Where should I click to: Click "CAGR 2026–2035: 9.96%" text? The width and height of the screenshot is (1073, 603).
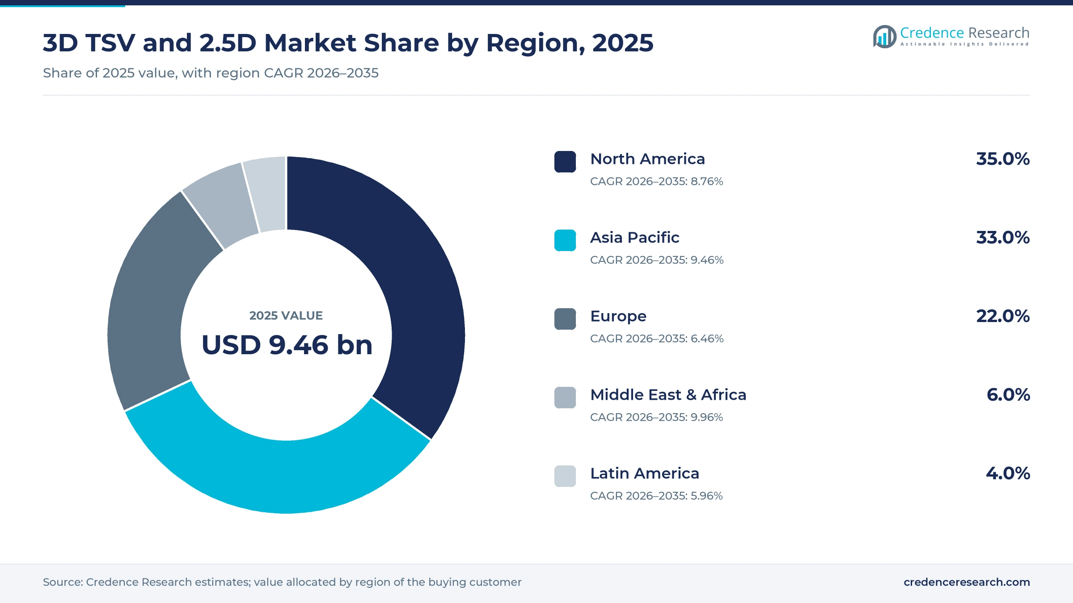pyautogui.click(x=656, y=417)
